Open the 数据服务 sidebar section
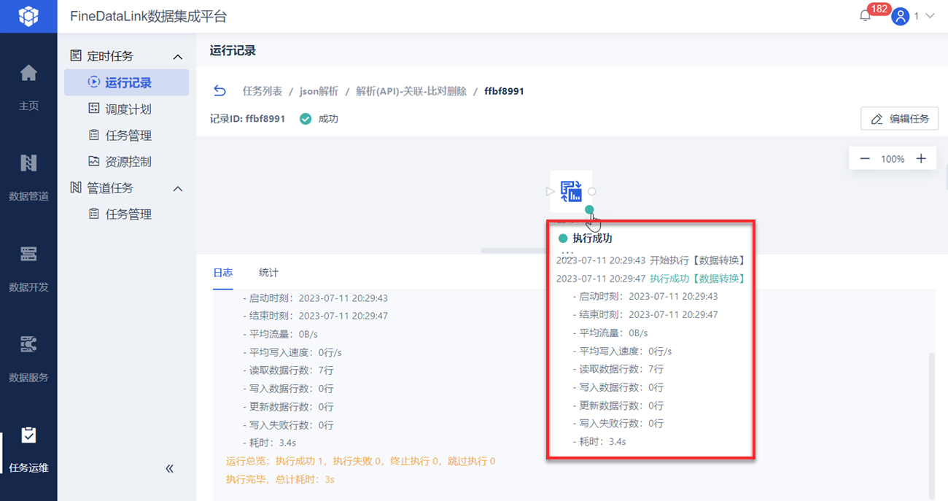The image size is (948, 501). coord(28,359)
